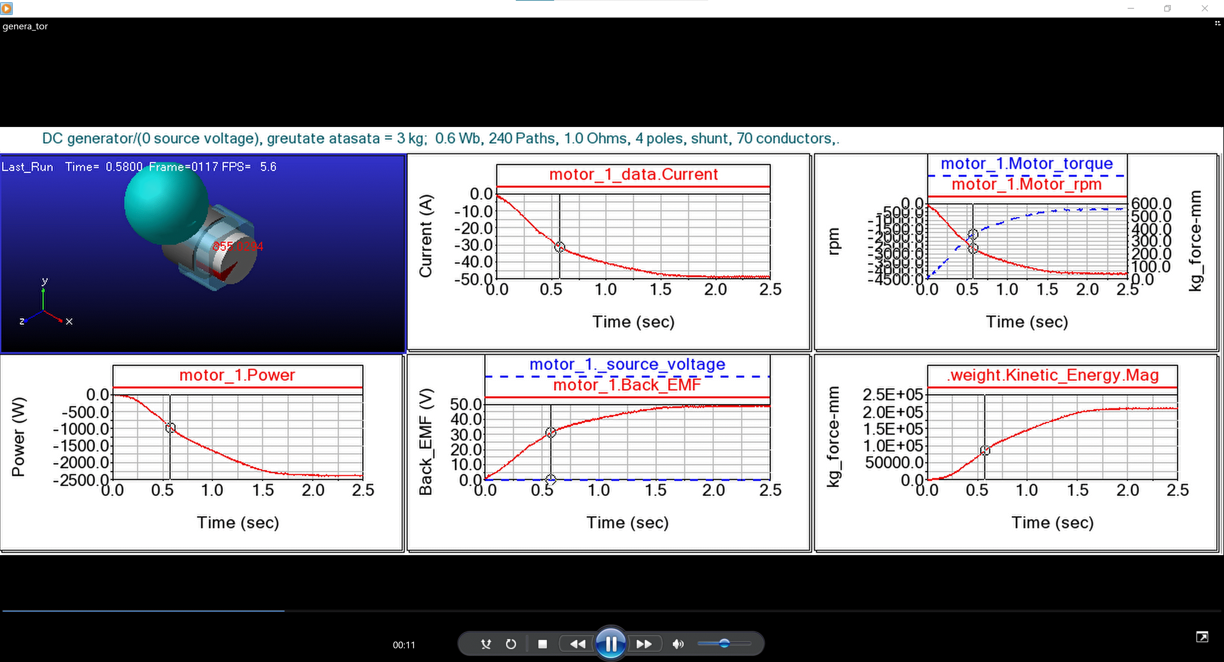This screenshot has width=1224, height=662.
Task: Click the elapsed time 00:11 display
Action: [x=404, y=645]
